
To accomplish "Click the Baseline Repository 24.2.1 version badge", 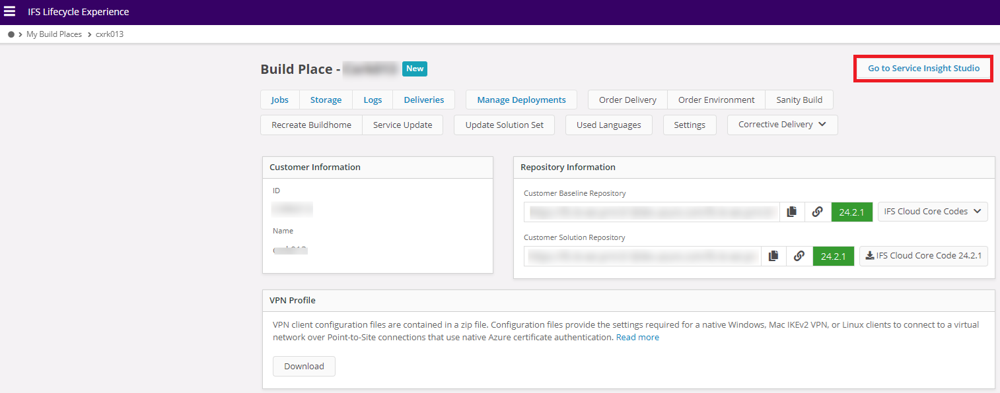I will pos(852,212).
